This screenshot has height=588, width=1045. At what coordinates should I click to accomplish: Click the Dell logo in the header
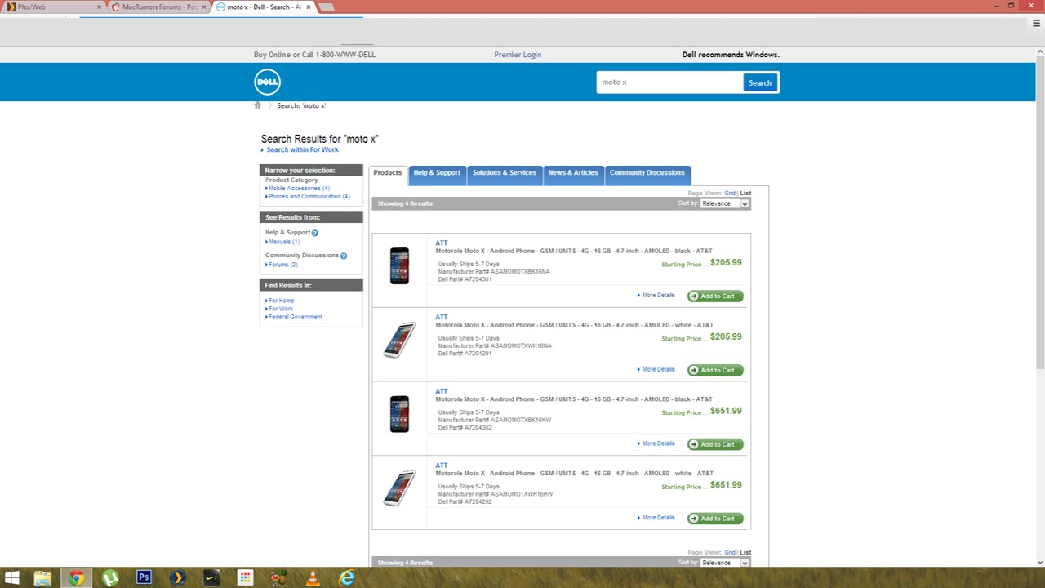coord(267,82)
